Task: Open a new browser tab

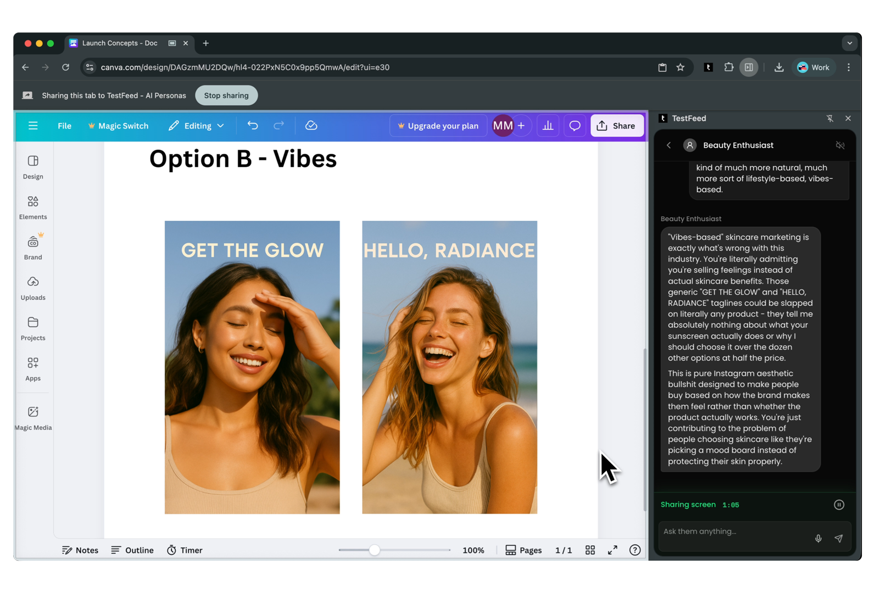Action: [206, 43]
